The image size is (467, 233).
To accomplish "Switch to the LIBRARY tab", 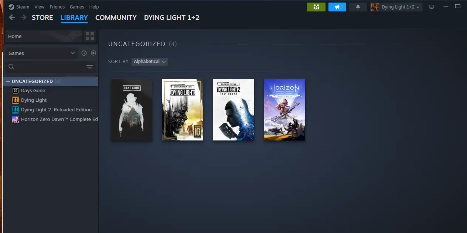I will coord(74,17).
